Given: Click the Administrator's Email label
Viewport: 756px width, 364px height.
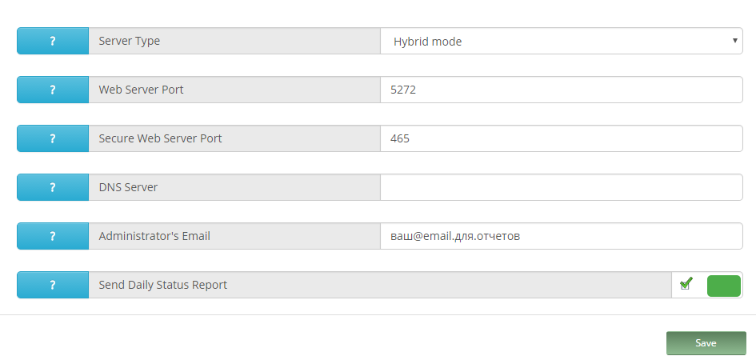Looking at the screenshot, I should pos(154,236).
